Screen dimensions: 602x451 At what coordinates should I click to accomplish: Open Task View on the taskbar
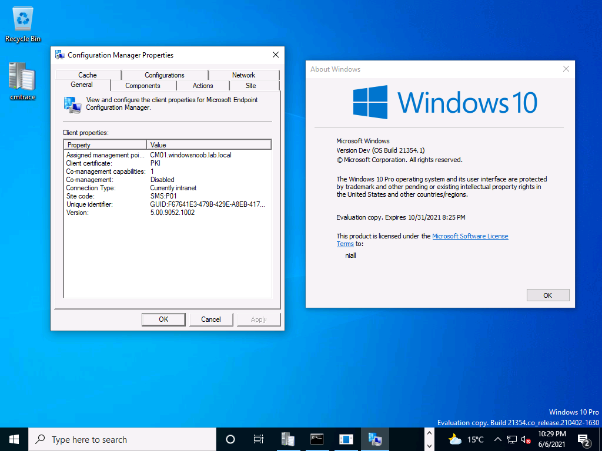click(x=259, y=439)
